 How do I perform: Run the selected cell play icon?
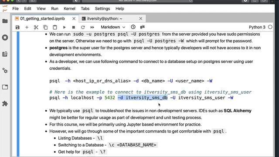coord(64,27)
